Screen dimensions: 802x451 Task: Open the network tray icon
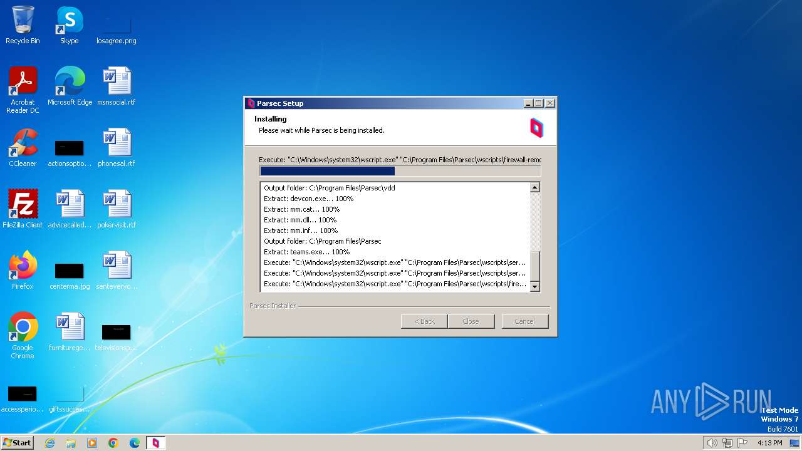tap(727, 443)
